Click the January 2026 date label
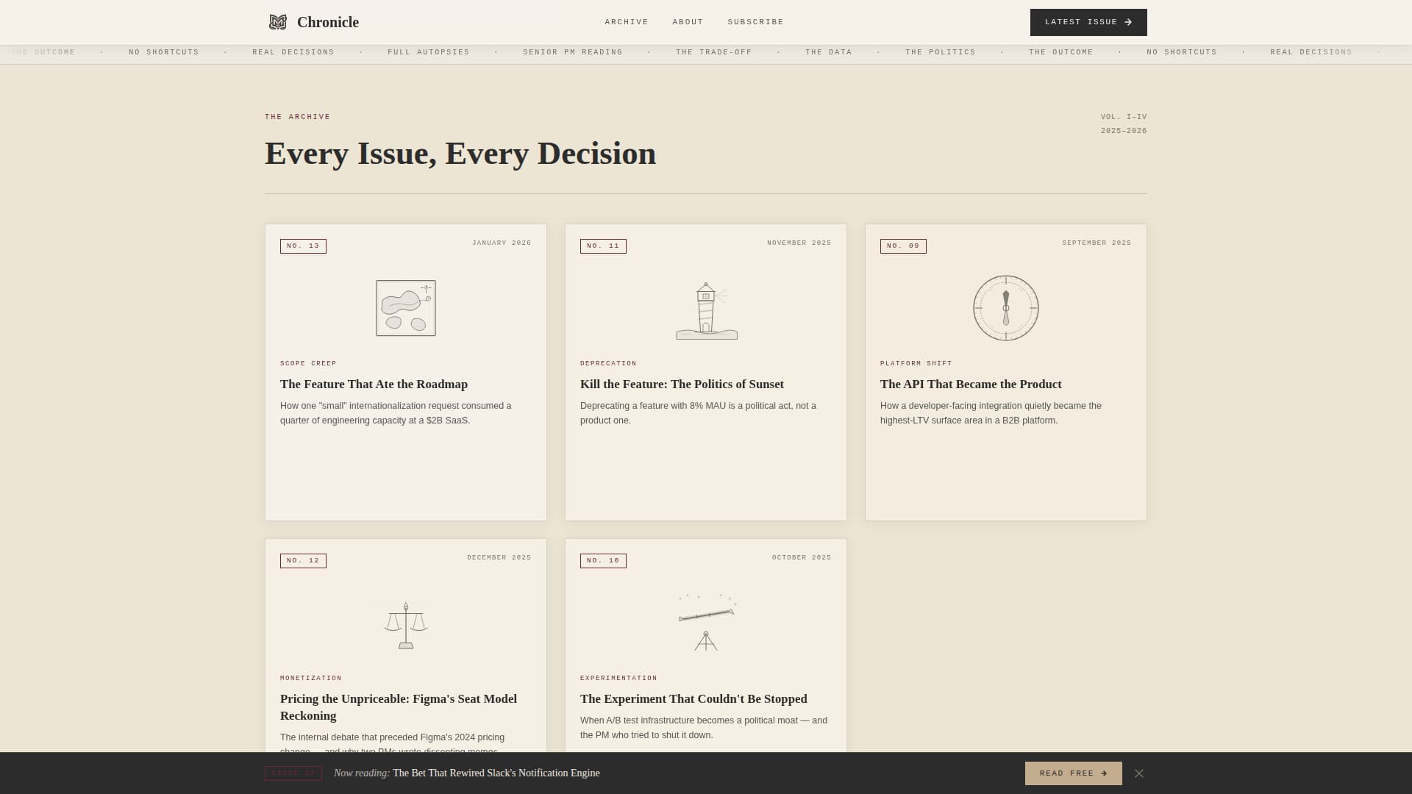This screenshot has height=794, width=1412. (x=502, y=243)
